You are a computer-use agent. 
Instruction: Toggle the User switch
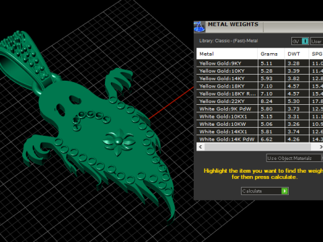[x=317, y=41]
